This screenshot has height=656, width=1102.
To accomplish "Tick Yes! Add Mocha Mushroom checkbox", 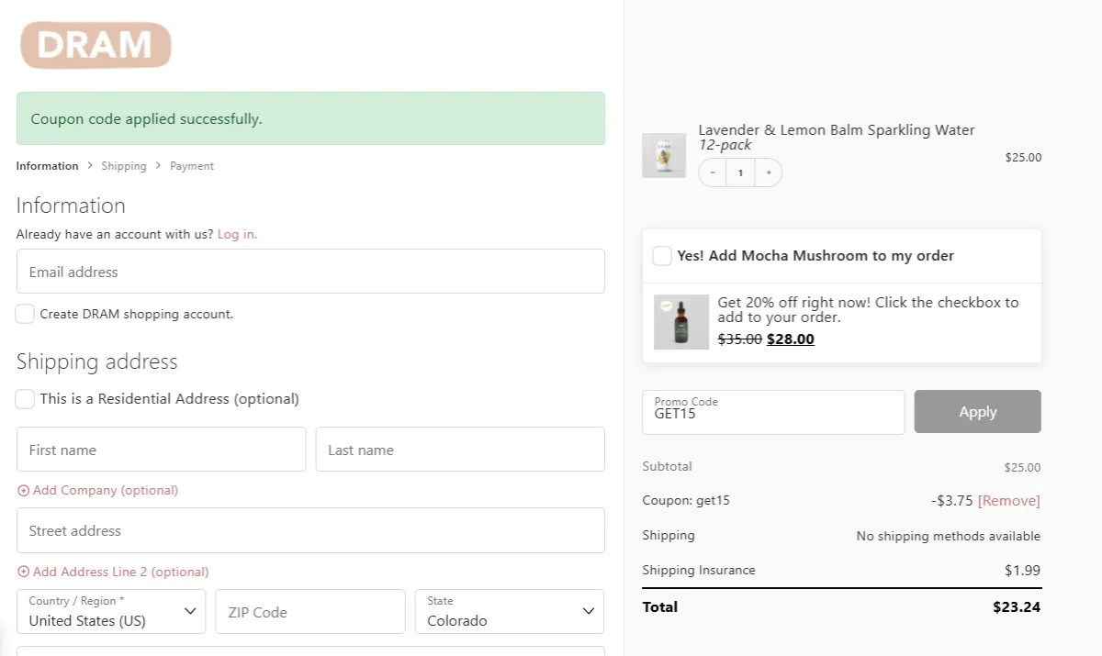I will point(662,256).
